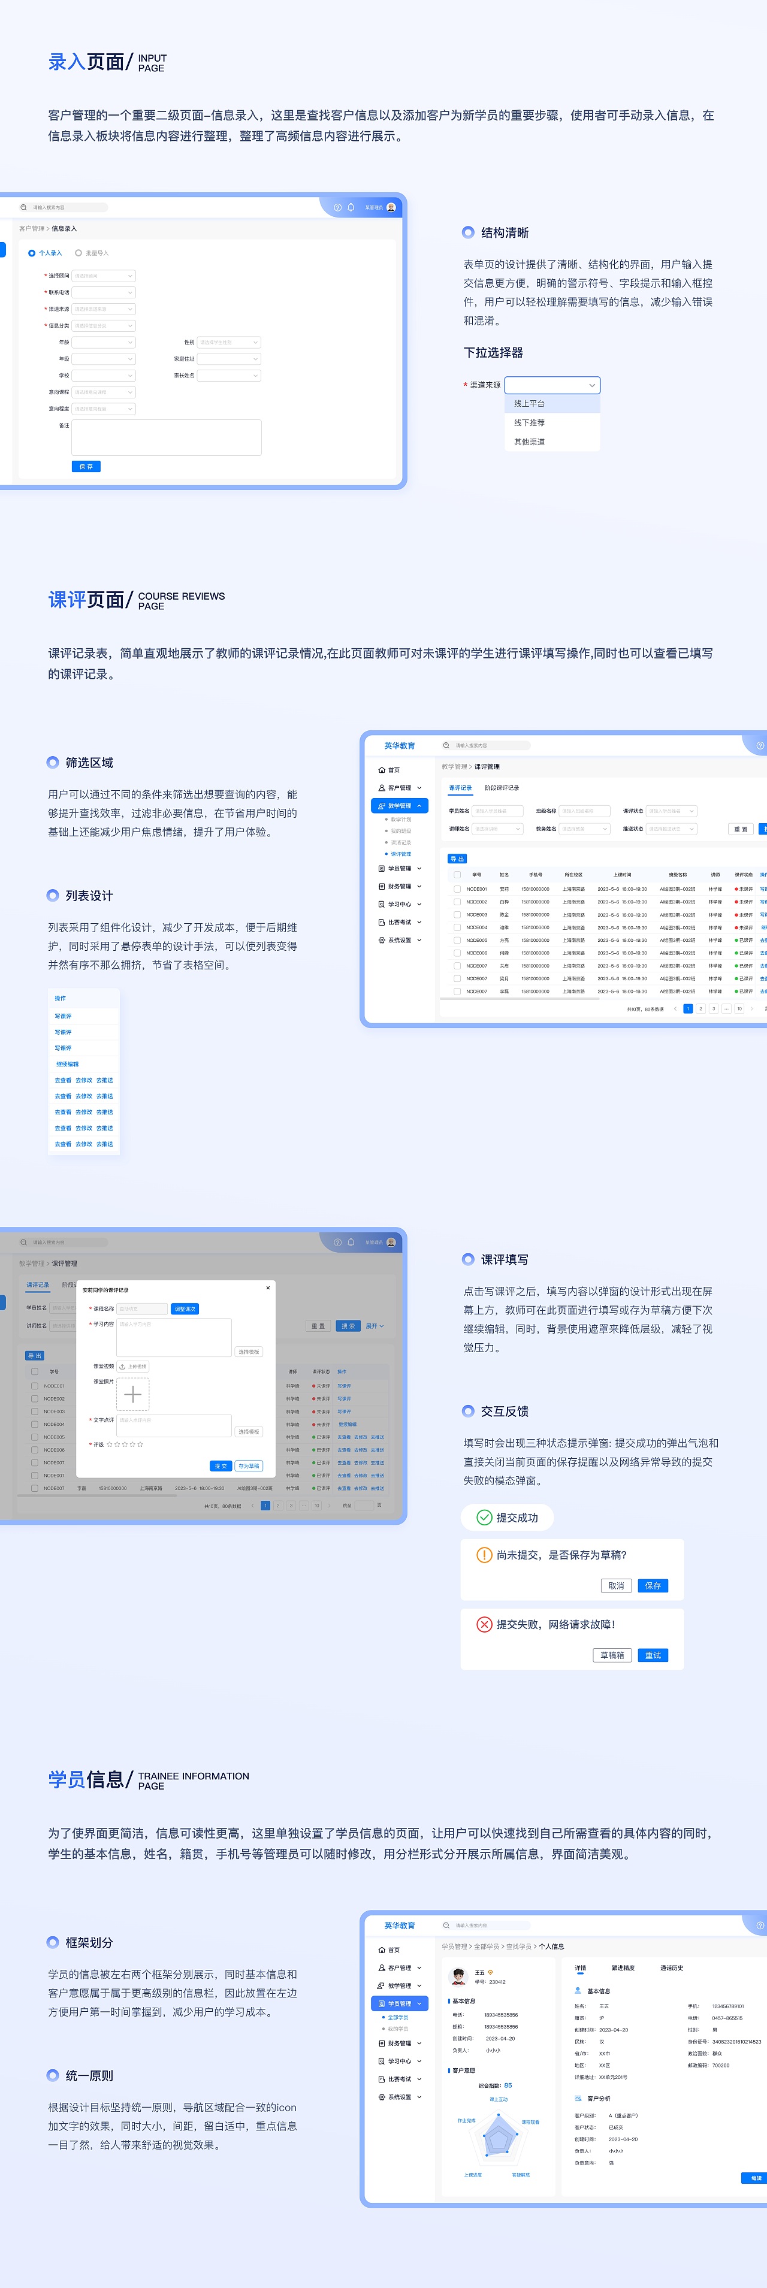Click 学员管理 icon in course review sidebar
This screenshot has height=2288, width=767.
(382, 869)
